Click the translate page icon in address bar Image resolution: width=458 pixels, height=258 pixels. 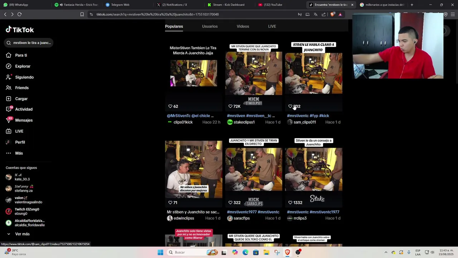[315, 14]
